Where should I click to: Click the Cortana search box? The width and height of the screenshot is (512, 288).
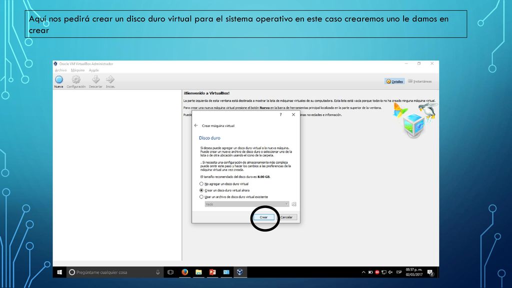(114, 272)
